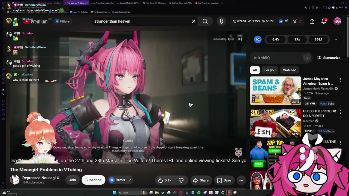The width and height of the screenshot is (349, 196).
Task: Open the Windows Start menu
Action: 114,193
